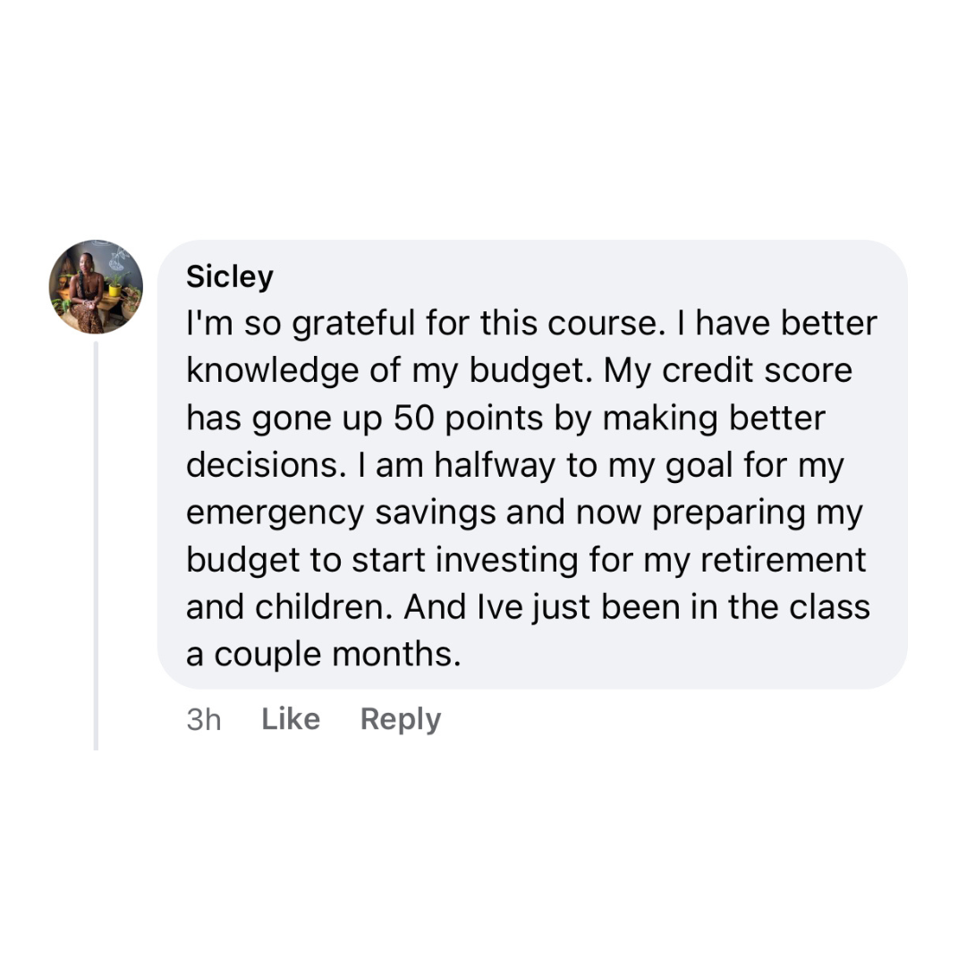Click the words 'start investing'
The width and height of the screenshot is (966, 966).
(x=465, y=560)
